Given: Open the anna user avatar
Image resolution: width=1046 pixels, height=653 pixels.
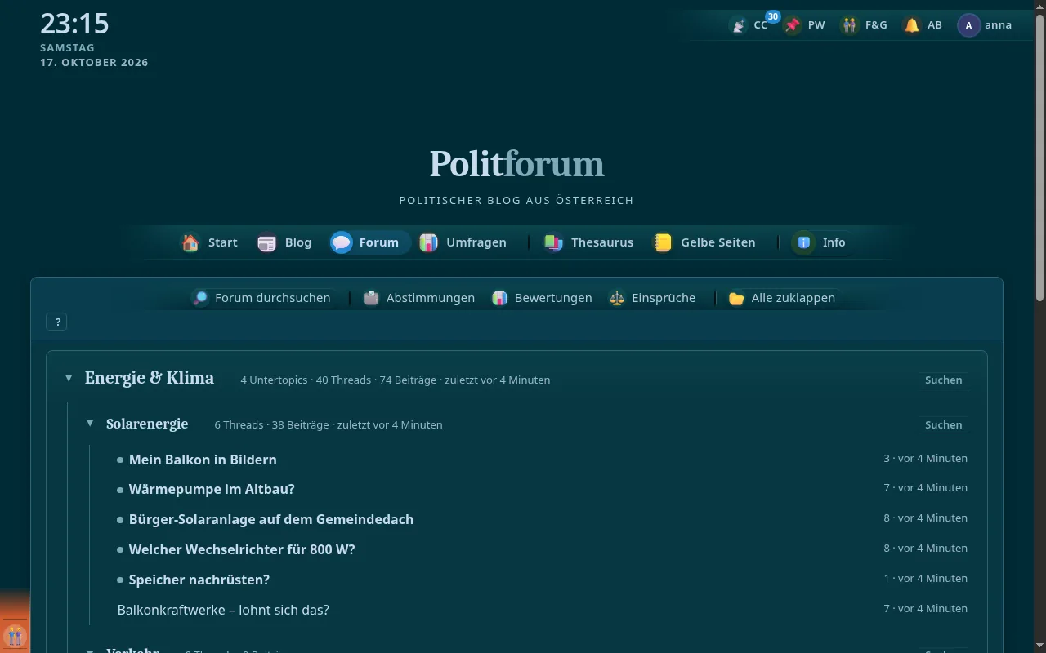Looking at the screenshot, I should pyautogui.click(x=969, y=25).
